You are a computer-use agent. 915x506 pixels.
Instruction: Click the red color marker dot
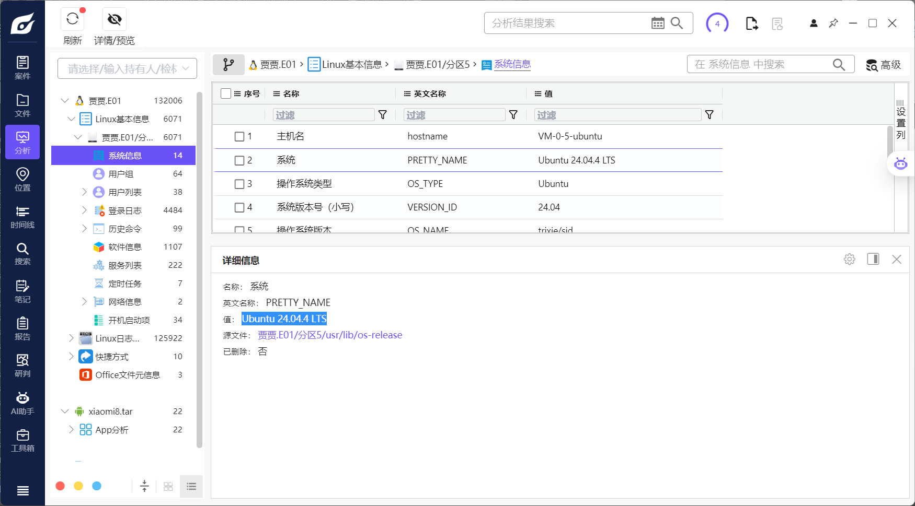(x=60, y=486)
